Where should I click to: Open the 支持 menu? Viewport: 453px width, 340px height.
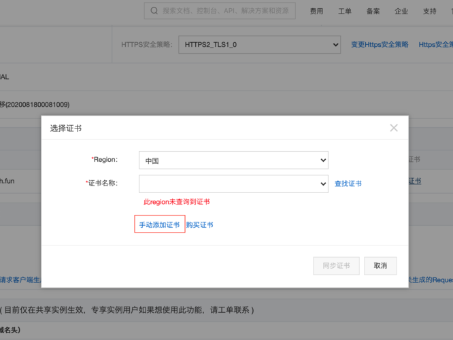pyautogui.click(x=430, y=12)
